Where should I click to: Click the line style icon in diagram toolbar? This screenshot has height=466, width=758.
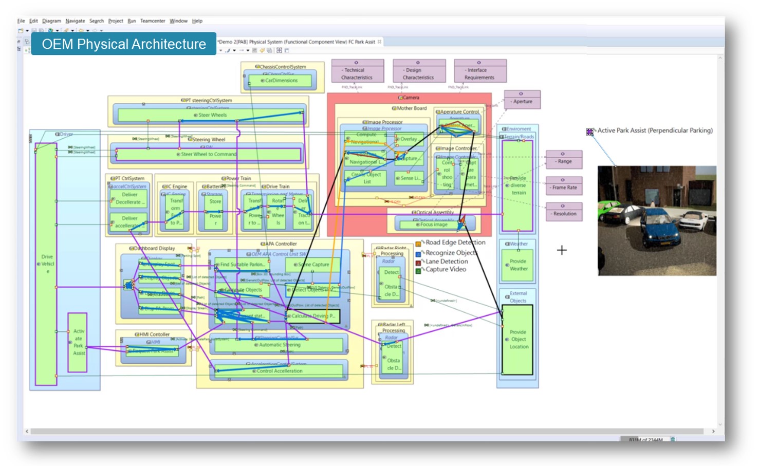[227, 50]
